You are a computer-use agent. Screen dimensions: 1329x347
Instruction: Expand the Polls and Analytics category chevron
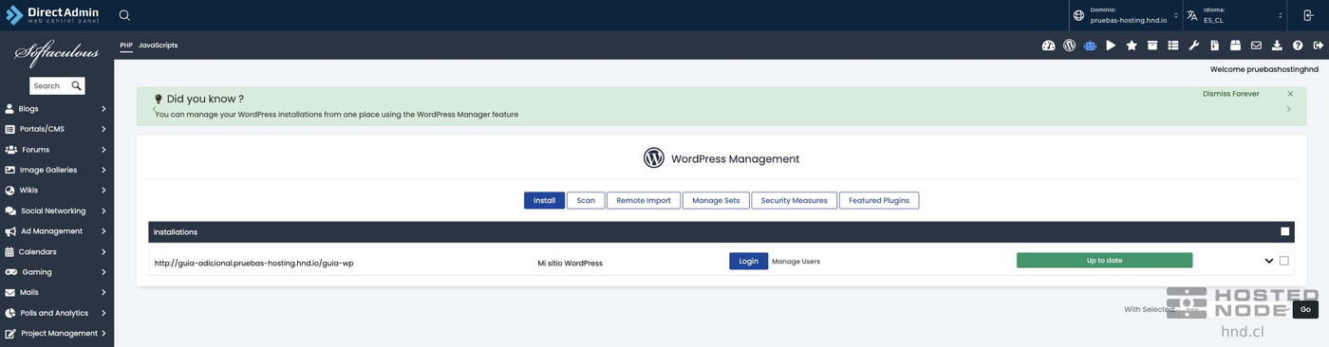click(103, 313)
